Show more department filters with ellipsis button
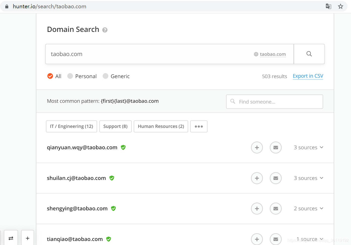The width and height of the screenshot is (351, 245). click(x=199, y=126)
